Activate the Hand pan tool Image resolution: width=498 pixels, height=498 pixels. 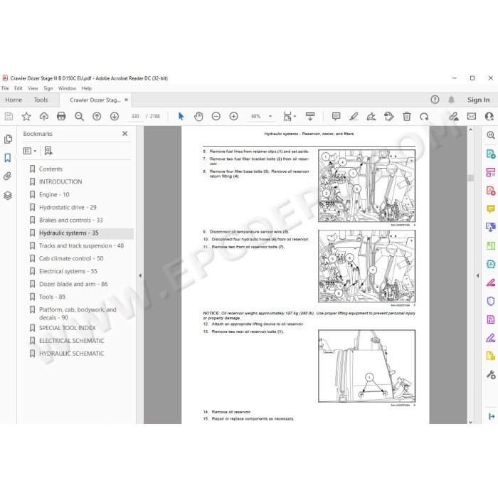click(x=198, y=117)
